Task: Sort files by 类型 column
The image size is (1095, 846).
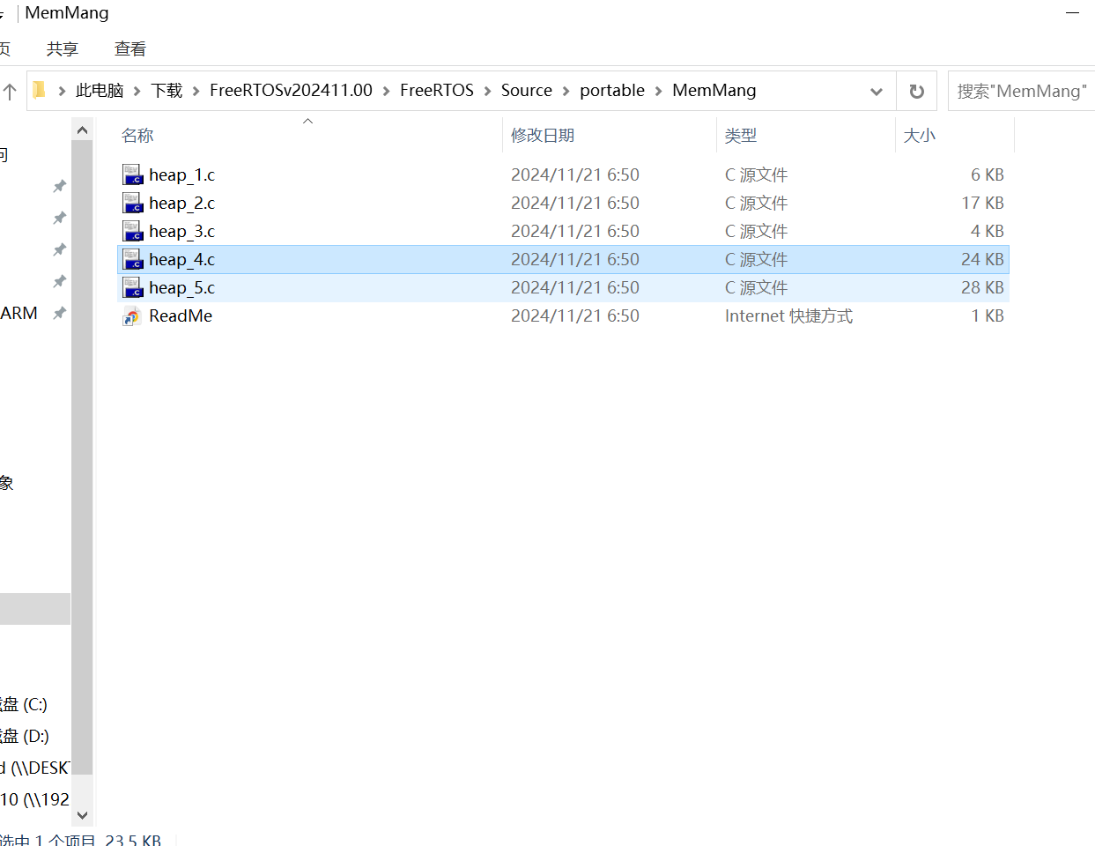Action: click(741, 135)
